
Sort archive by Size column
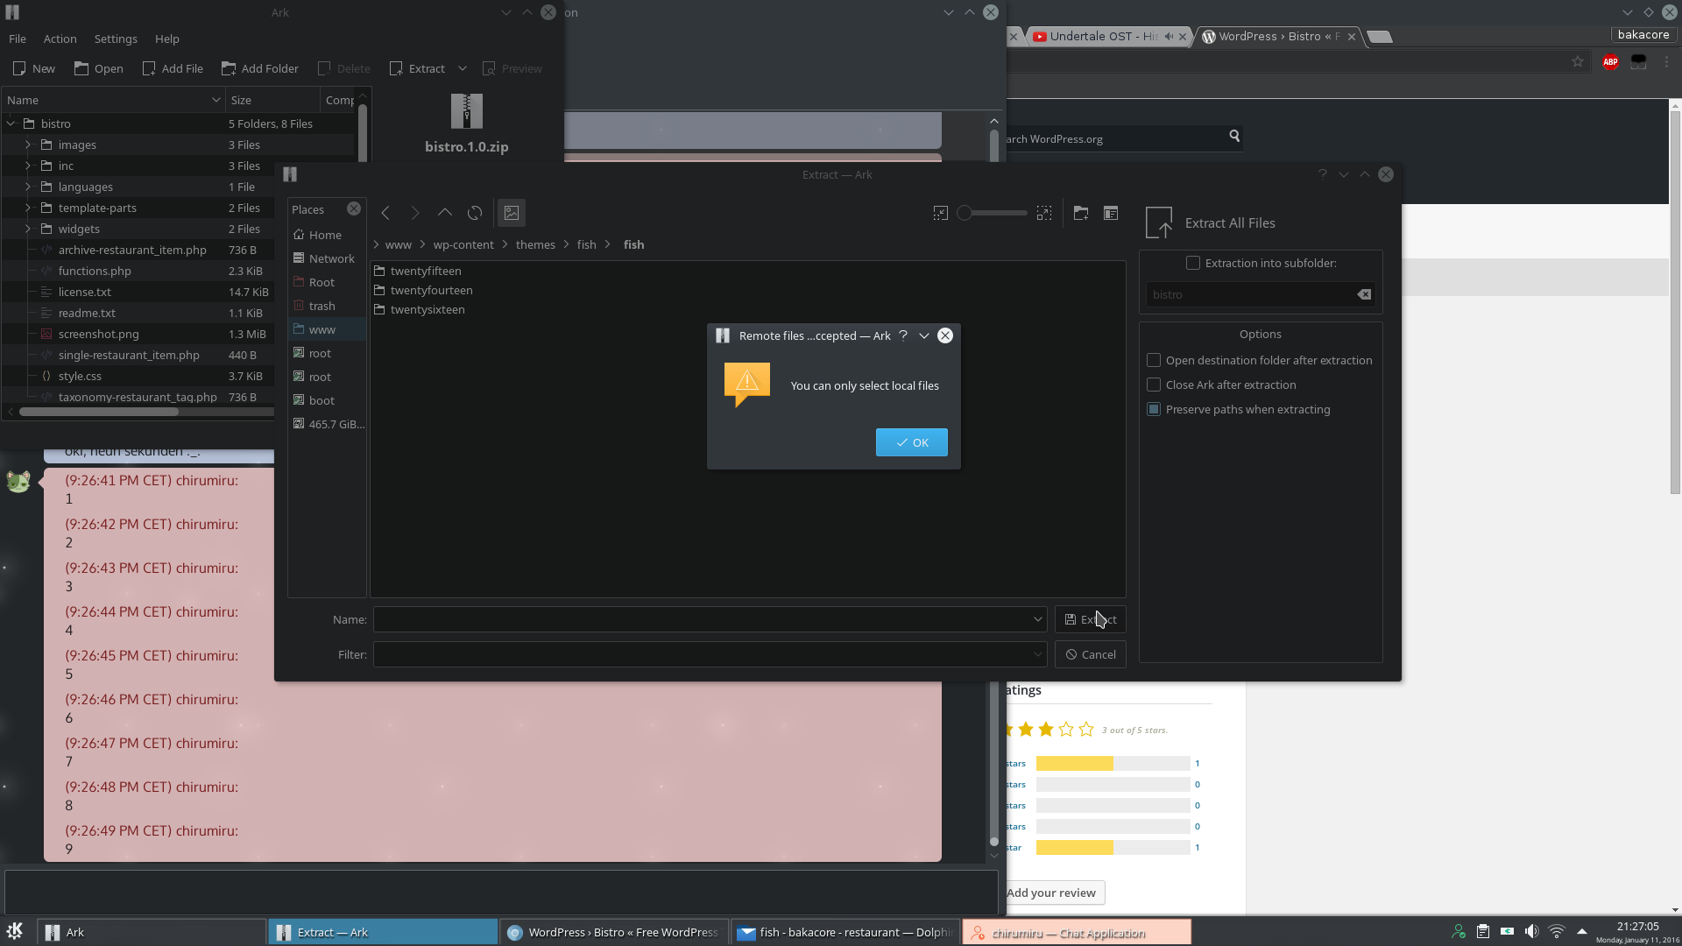(x=272, y=100)
